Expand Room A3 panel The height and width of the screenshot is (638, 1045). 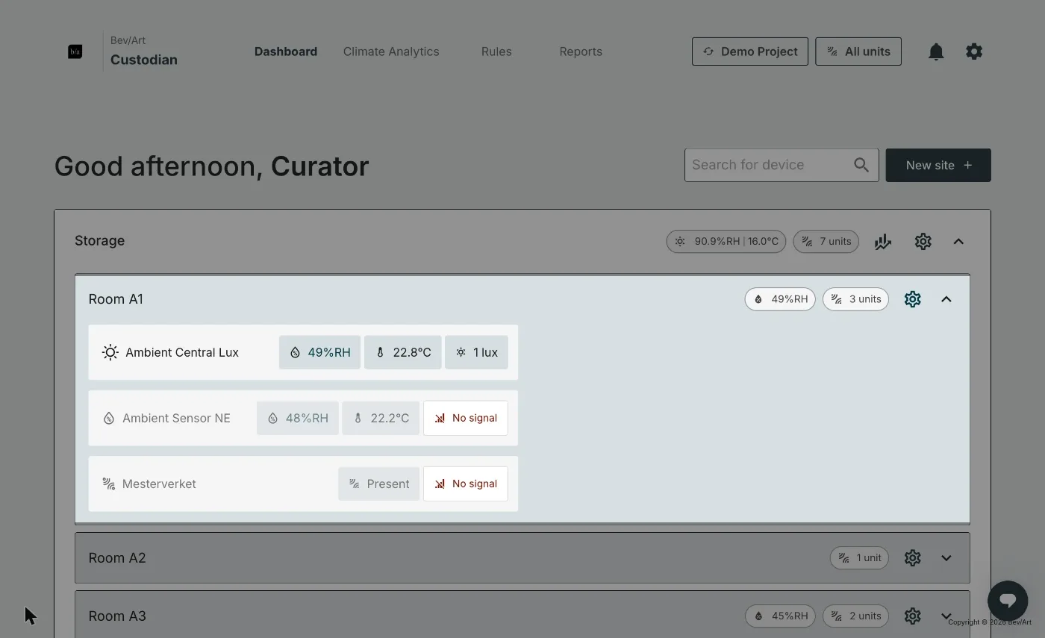pos(946,616)
